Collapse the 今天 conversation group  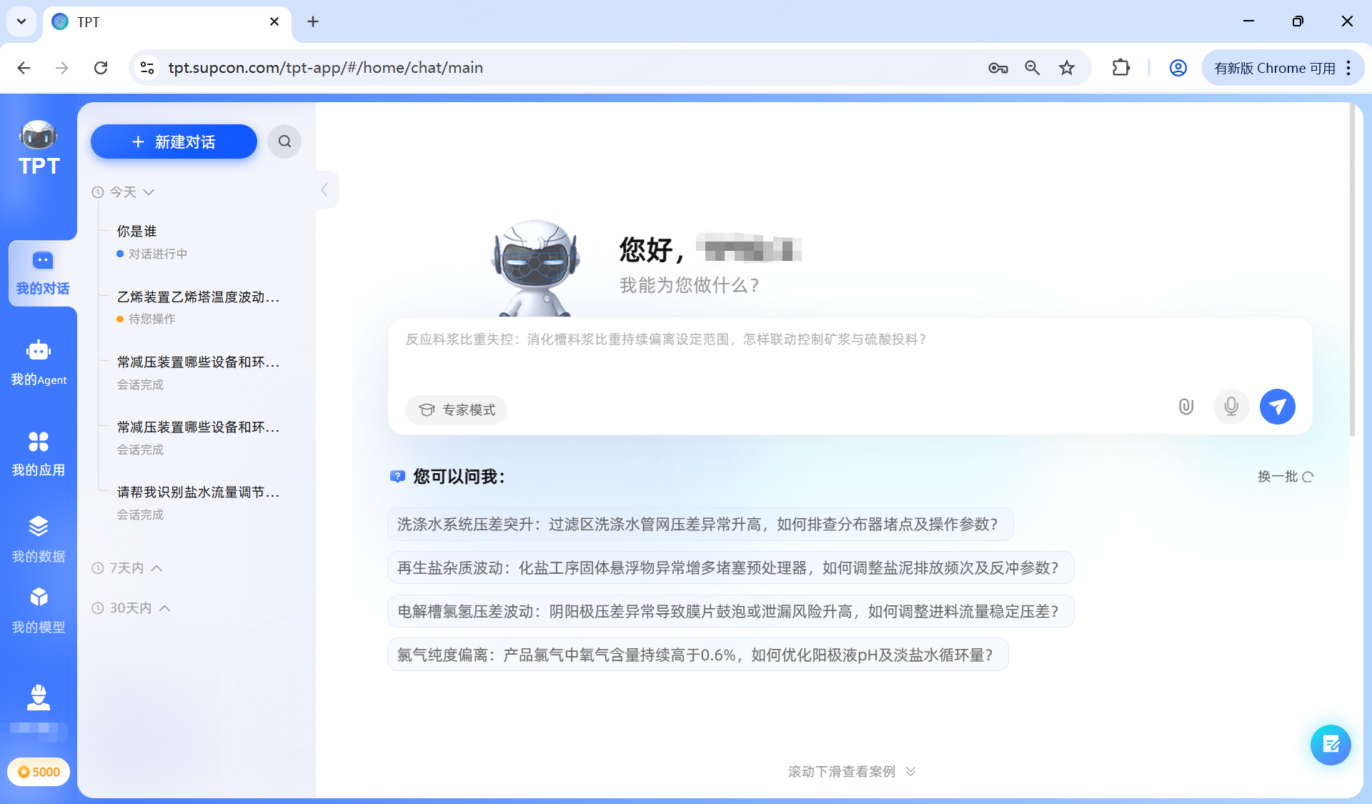point(149,192)
